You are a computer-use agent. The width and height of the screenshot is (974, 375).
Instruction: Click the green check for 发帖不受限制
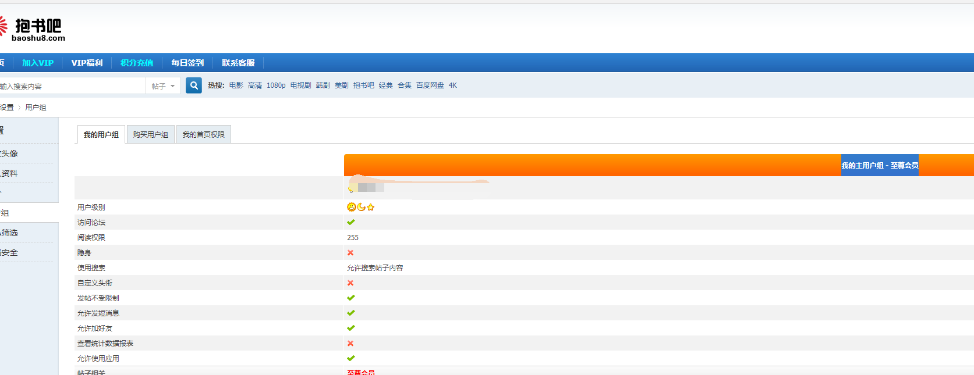coord(350,298)
